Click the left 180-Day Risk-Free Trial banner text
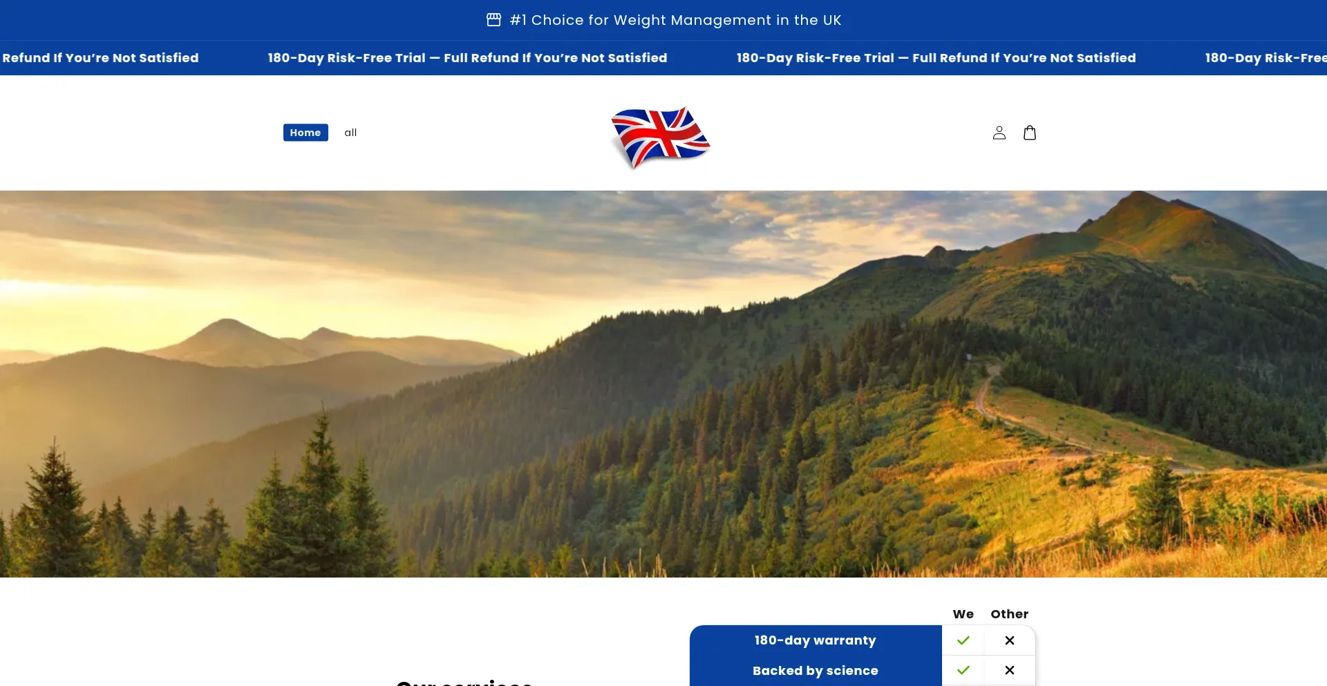 tap(467, 58)
